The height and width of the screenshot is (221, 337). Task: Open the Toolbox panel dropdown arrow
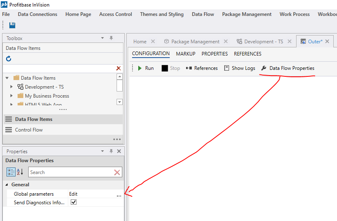[103, 38]
